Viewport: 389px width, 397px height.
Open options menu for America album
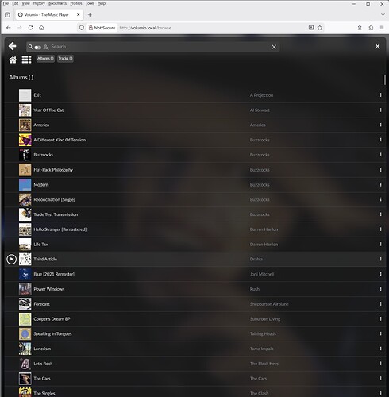[x=380, y=125]
